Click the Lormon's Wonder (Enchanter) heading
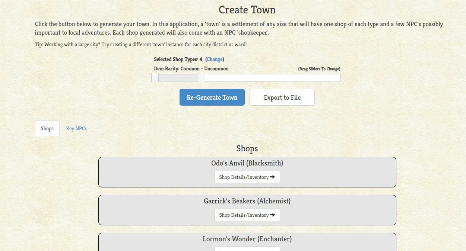This screenshot has height=251, width=466. 247,239
